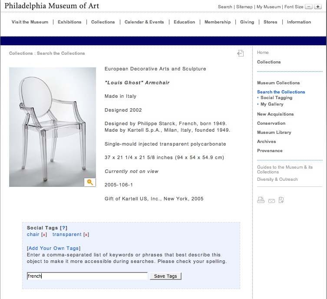
Task: Open the Membership menu
Action: point(218,22)
